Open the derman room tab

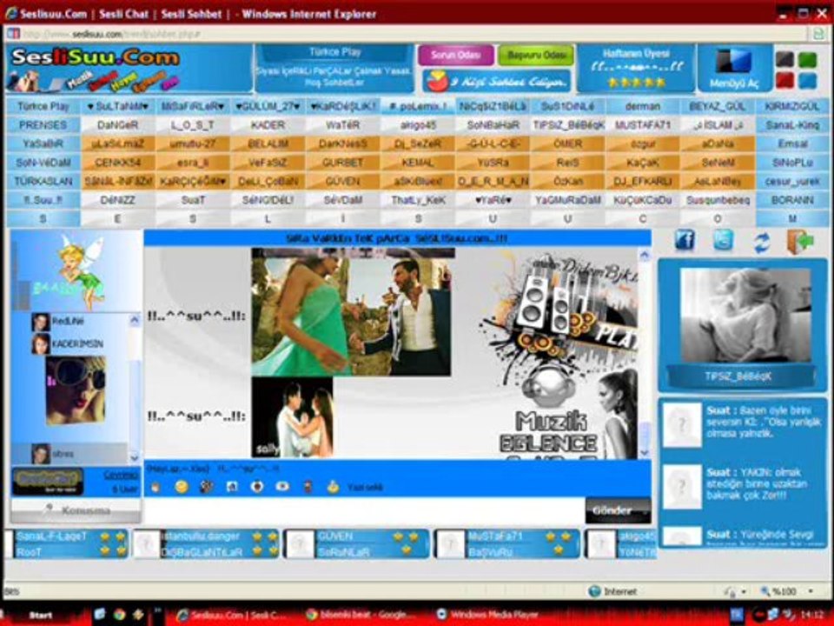point(643,106)
